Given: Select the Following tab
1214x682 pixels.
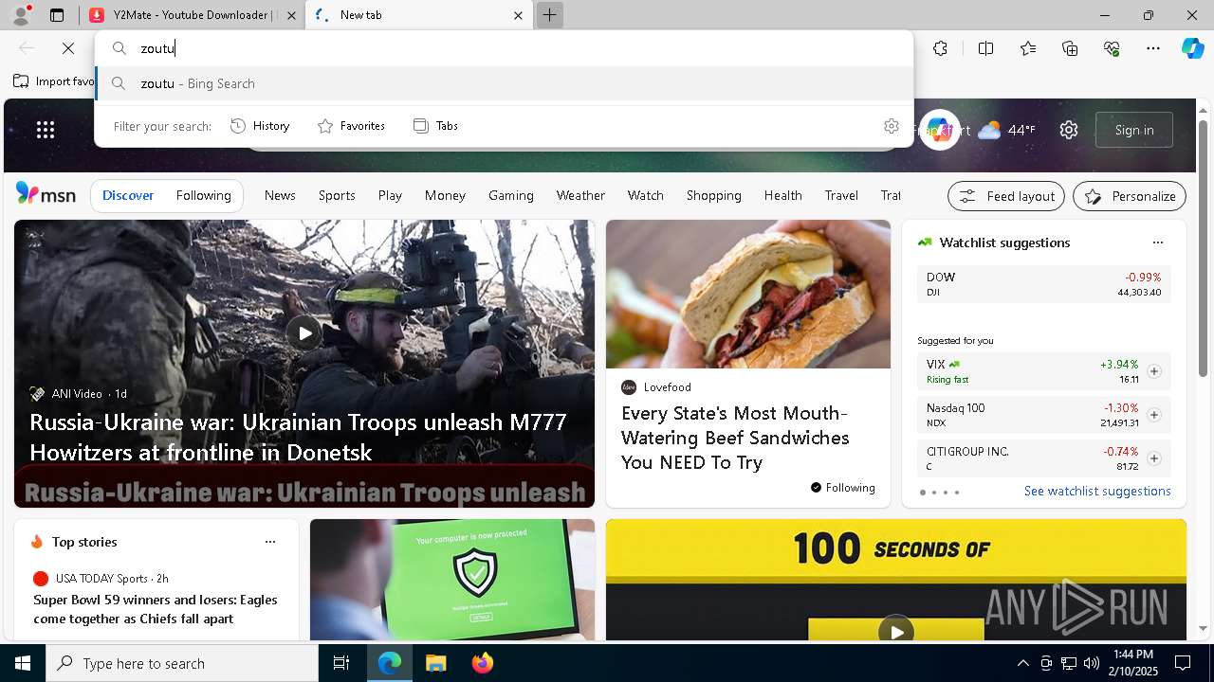Looking at the screenshot, I should [x=204, y=195].
